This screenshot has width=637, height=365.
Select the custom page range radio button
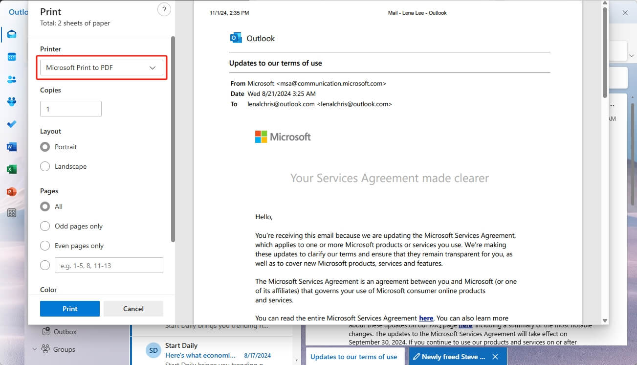coord(45,265)
